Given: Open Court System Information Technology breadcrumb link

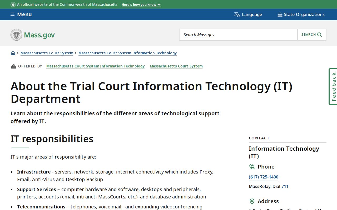Looking at the screenshot, I should pos(127,53).
